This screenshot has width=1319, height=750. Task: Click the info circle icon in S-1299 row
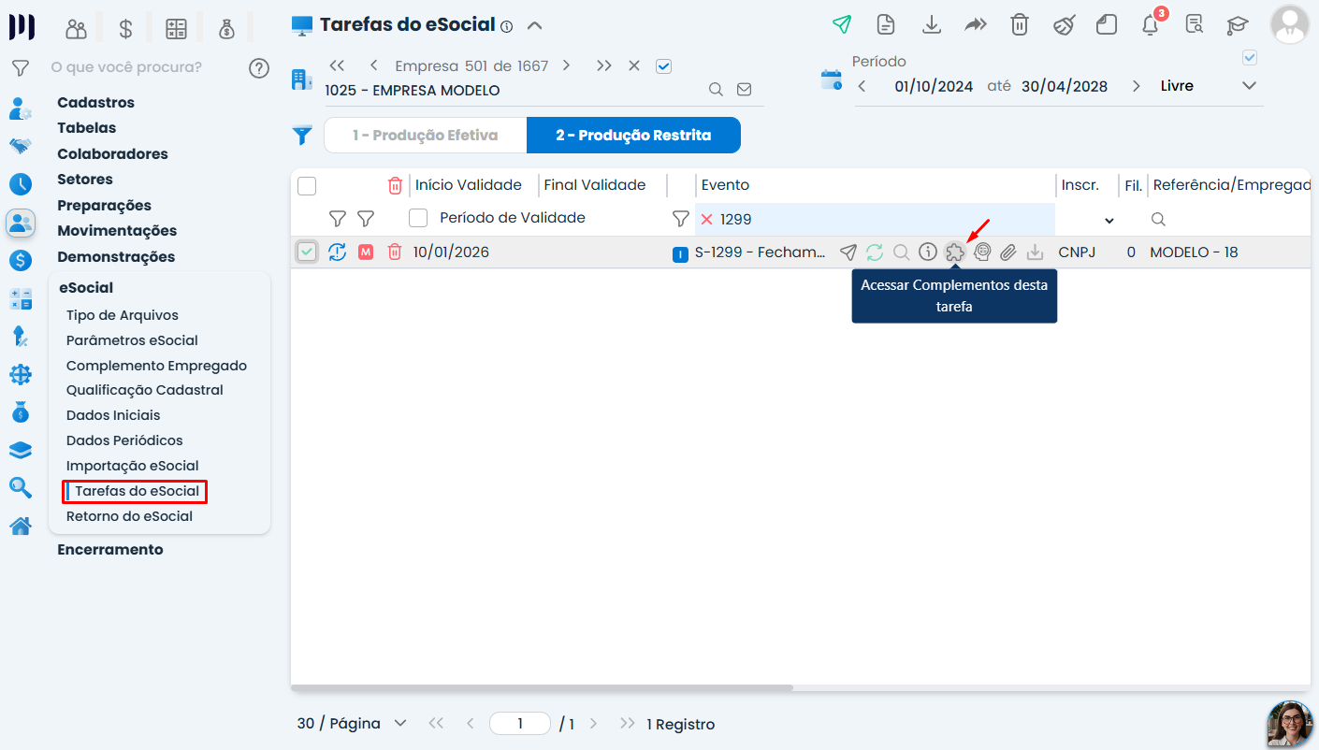[927, 252]
